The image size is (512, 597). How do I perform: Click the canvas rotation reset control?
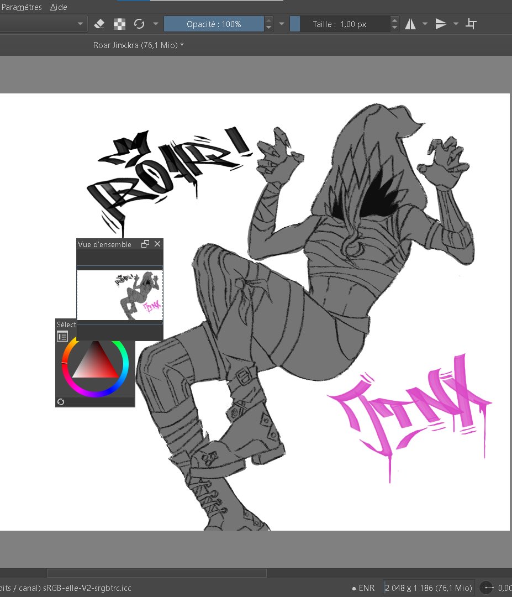click(x=486, y=588)
